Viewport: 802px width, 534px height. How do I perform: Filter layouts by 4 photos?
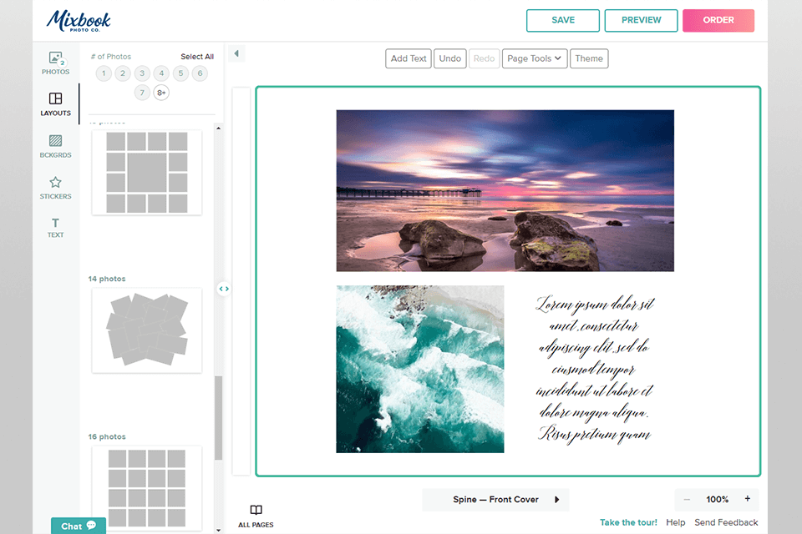(161, 73)
